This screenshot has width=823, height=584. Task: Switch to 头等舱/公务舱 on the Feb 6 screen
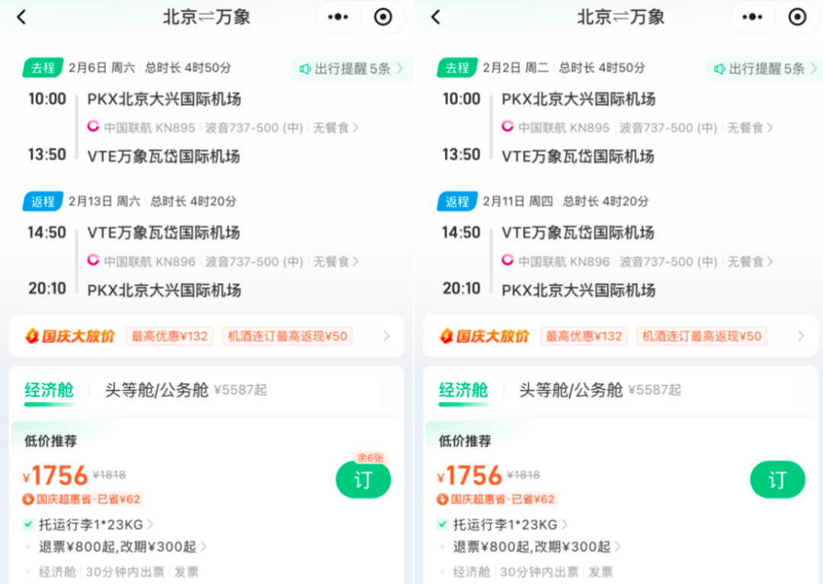pyautogui.click(x=157, y=390)
